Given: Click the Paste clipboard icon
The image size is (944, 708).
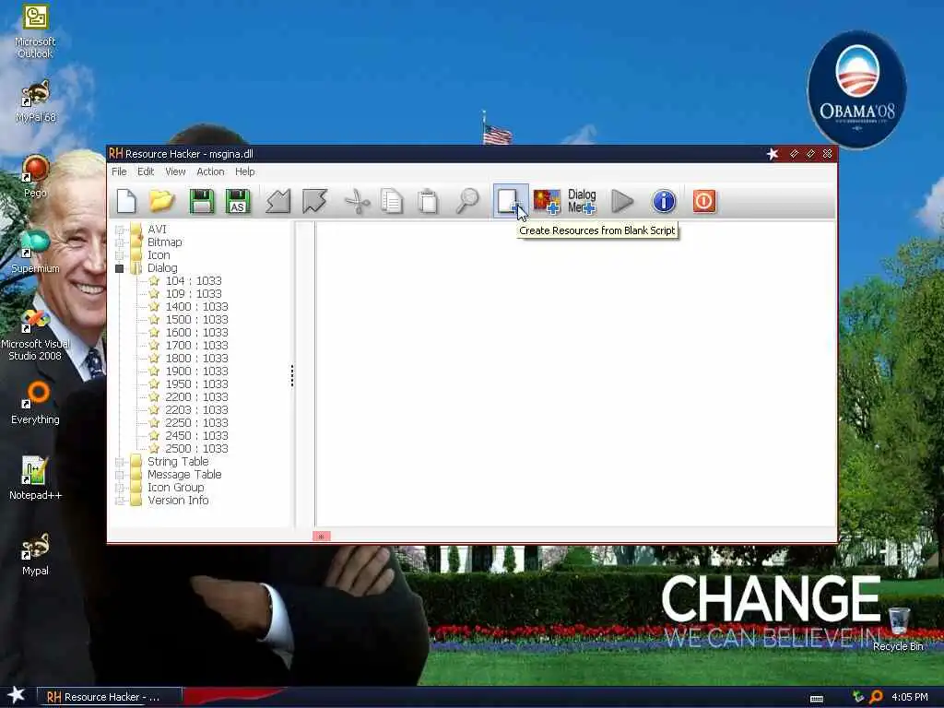Looking at the screenshot, I should click(428, 201).
